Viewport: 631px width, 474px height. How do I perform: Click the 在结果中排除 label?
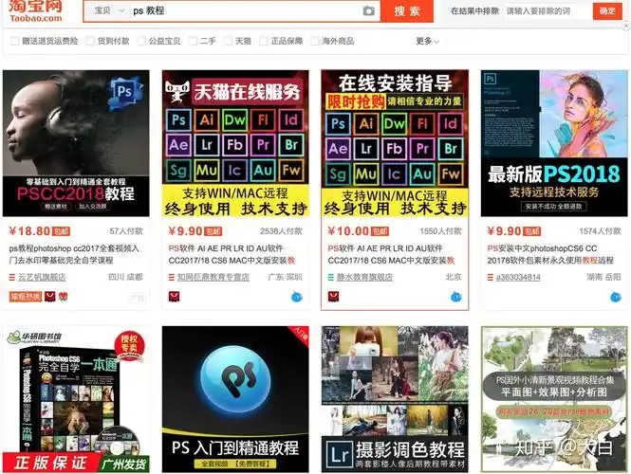474,10
